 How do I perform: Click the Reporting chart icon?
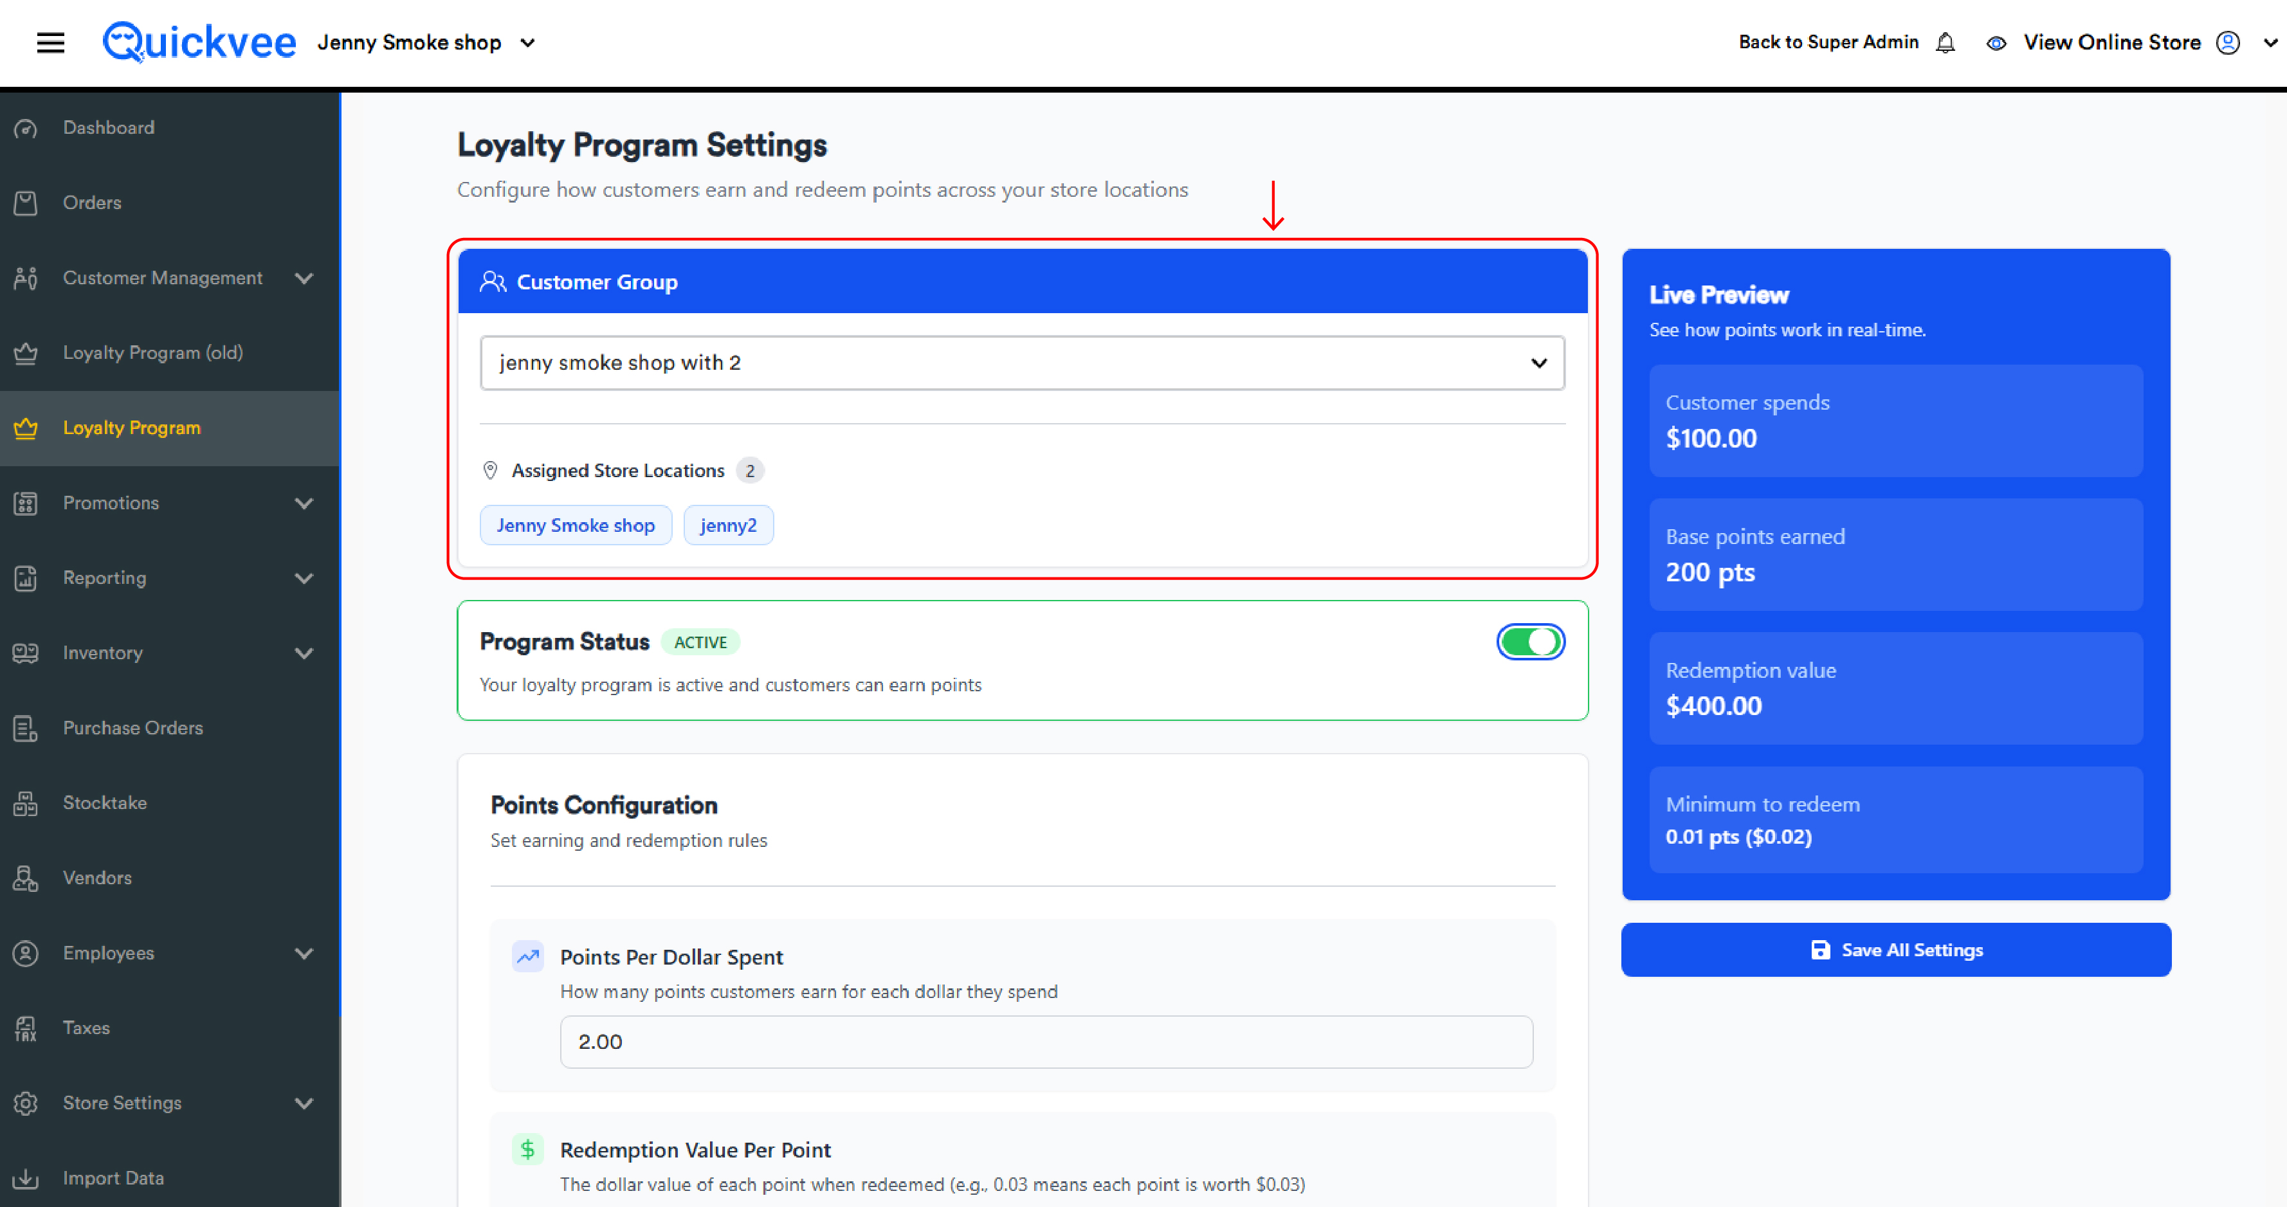pos(26,579)
